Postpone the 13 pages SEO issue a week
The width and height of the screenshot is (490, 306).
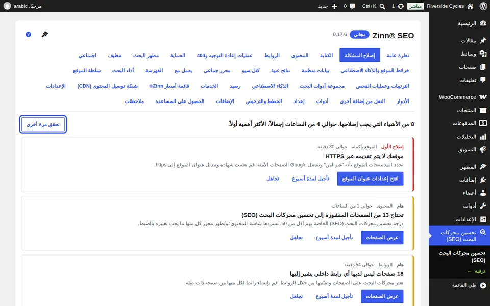[334, 238]
